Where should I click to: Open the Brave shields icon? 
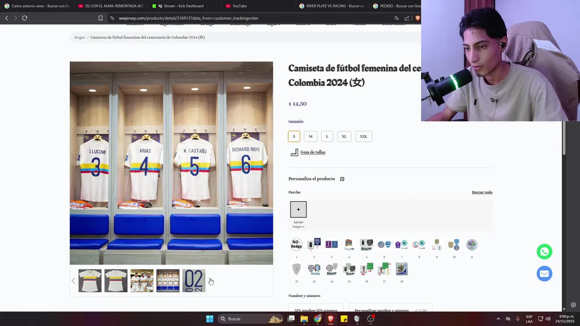pos(417,18)
